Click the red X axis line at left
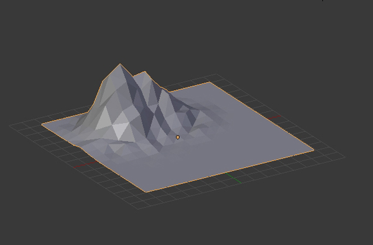This screenshot has height=245, width=373. 86,164
